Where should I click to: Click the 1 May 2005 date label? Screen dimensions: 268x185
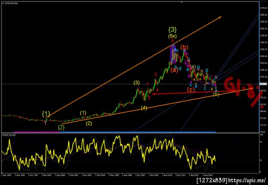(114, 175)
